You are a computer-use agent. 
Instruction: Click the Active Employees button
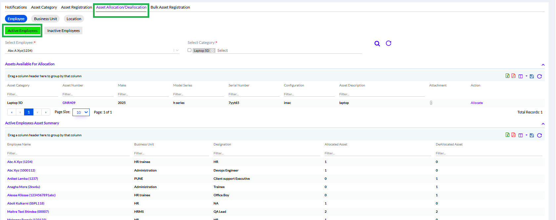point(23,31)
